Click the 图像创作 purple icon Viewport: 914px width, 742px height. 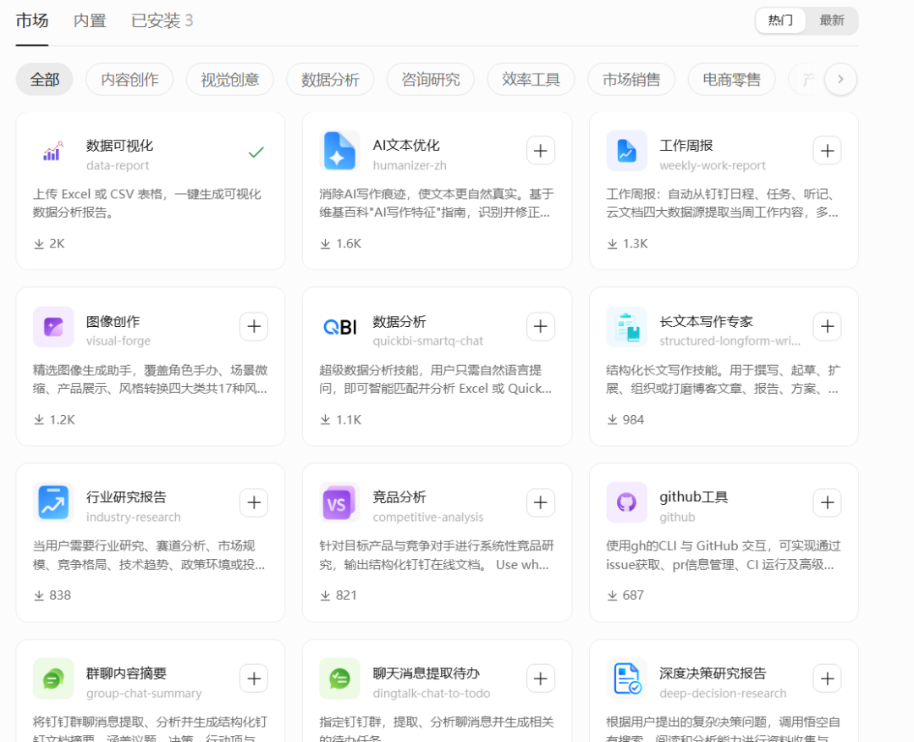pyautogui.click(x=53, y=327)
